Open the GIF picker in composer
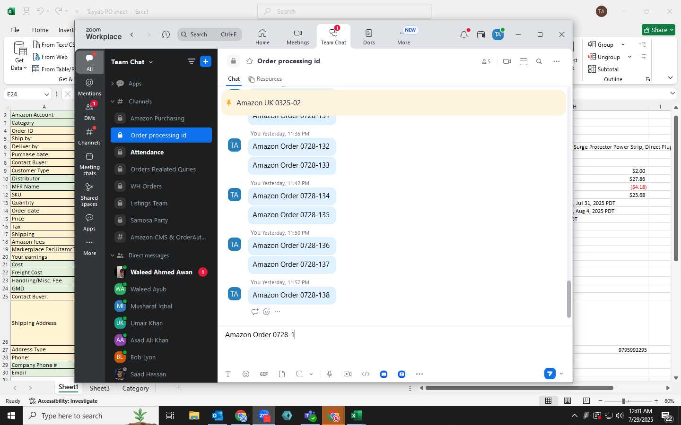The width and height of the screenshot is (681, 425). [264, 374]
